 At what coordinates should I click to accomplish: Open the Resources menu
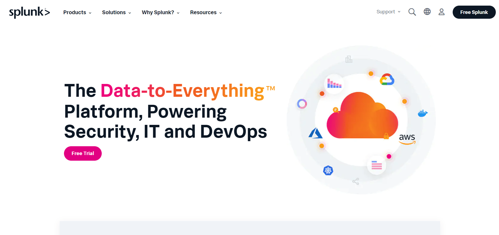[206, 13]
